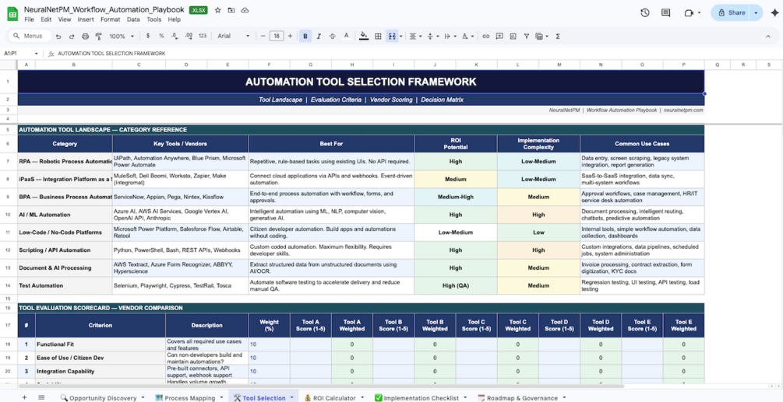
Task: Insert a comment from toolbar
Action: click(x=499, y=37)
